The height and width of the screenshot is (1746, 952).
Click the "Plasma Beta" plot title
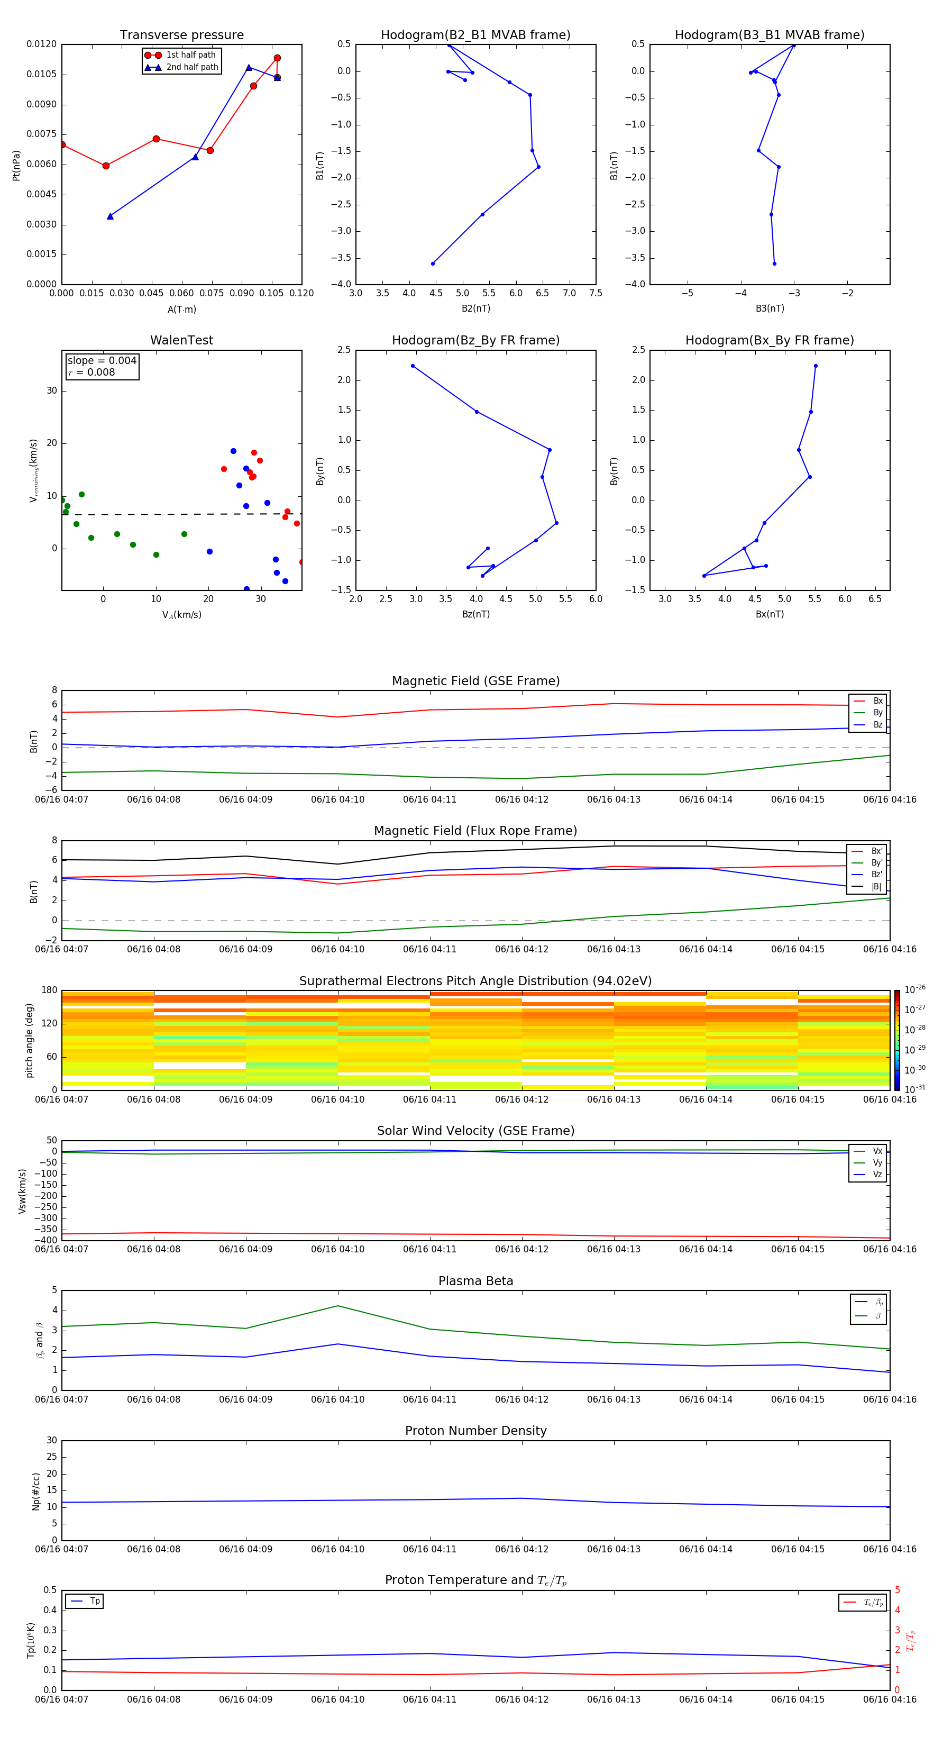click(x=475, y=1281)
